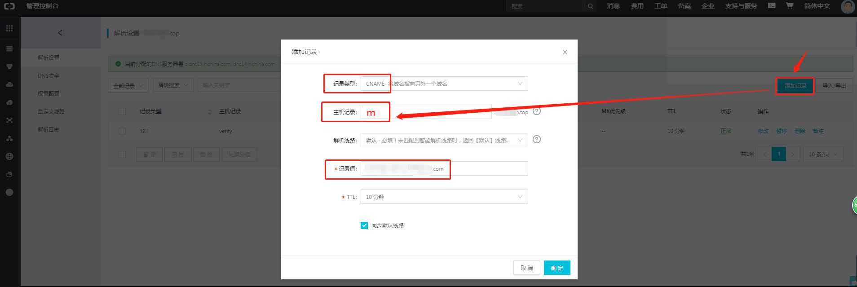This screenshot has width=857, height=287.
Task: Select DNS安全 in left navigation
Action: pos(49,75)
